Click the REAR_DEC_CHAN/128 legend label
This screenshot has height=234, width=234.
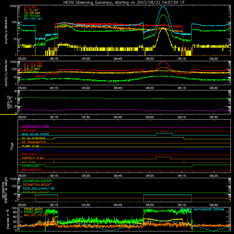point(39,188)
